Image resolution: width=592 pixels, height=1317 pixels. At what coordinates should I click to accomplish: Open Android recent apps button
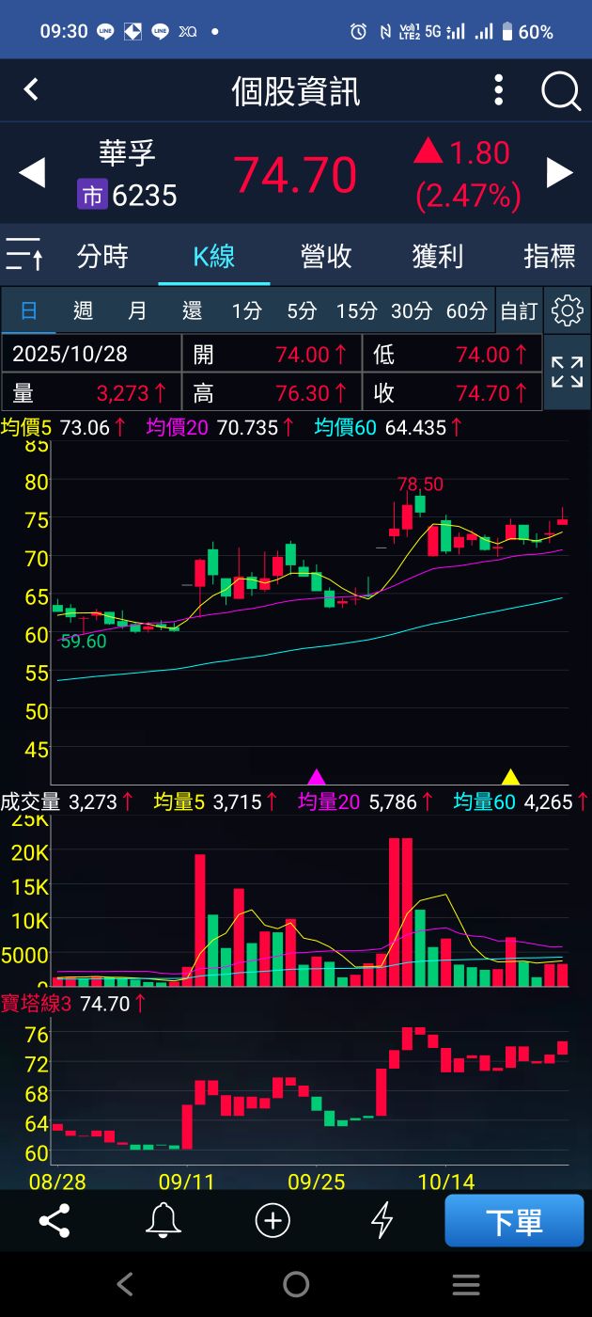tap(466, 1284)
